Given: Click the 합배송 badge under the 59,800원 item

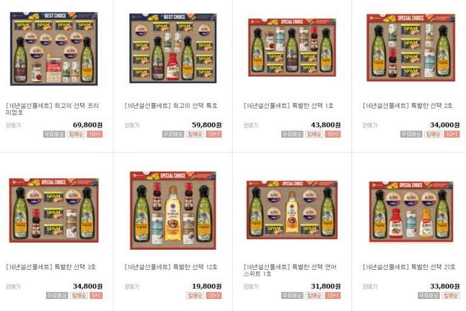Looking at the screenshot, I should 195,134.
